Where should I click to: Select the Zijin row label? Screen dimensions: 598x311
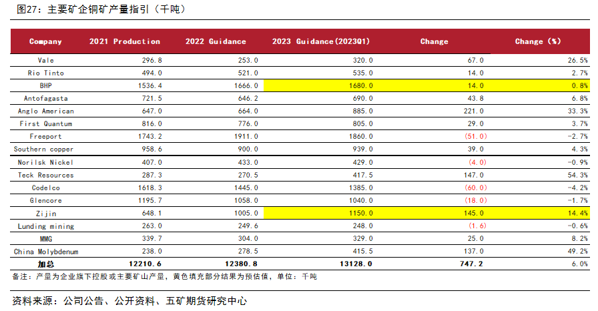pyautogui.click(x=46, y=214)
